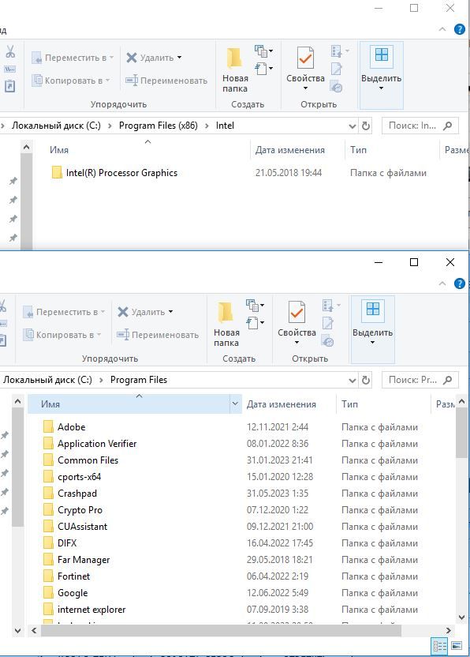
Task: Open the Имя column filter dropdown arrow
Action: (235, 404)
